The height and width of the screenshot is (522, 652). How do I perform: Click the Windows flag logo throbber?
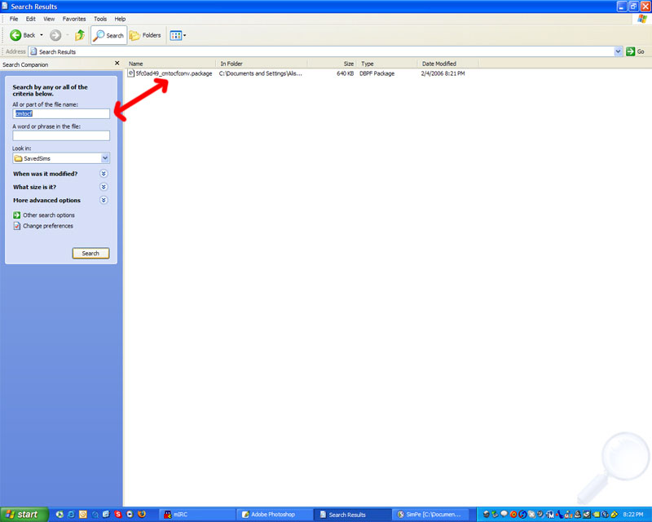point(642,19)
